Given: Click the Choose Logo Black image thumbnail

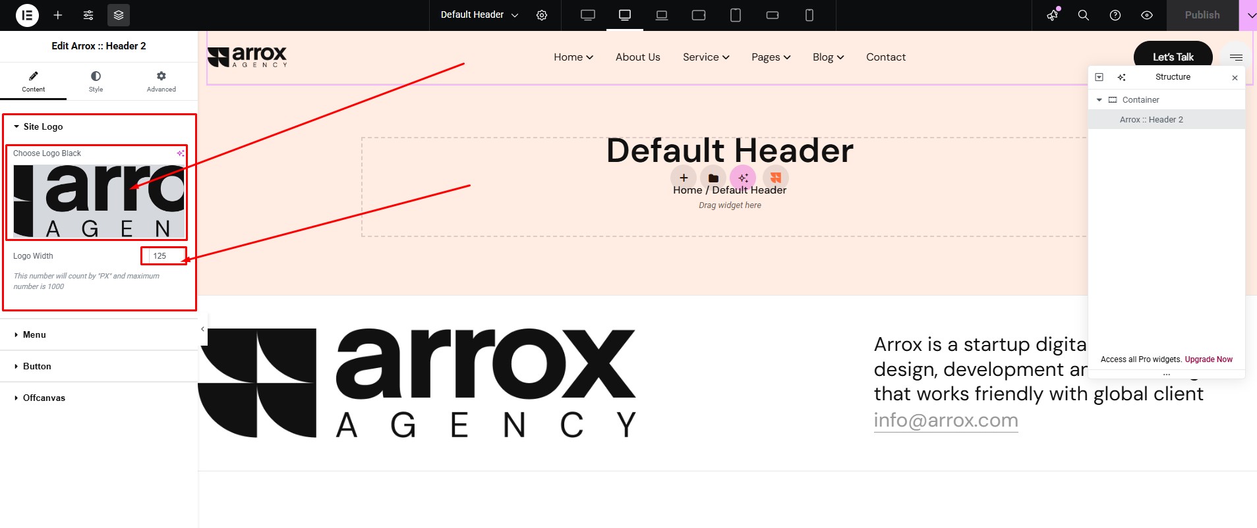Looking at the screenshot, I should 99,200.
